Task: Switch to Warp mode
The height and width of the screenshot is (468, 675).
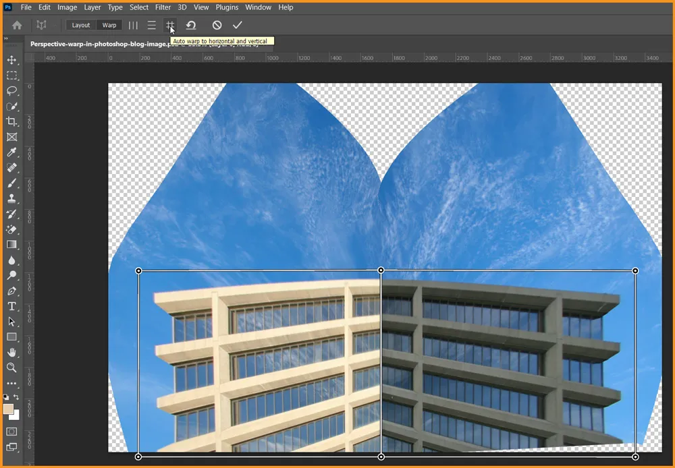Action: click(109, 25)
